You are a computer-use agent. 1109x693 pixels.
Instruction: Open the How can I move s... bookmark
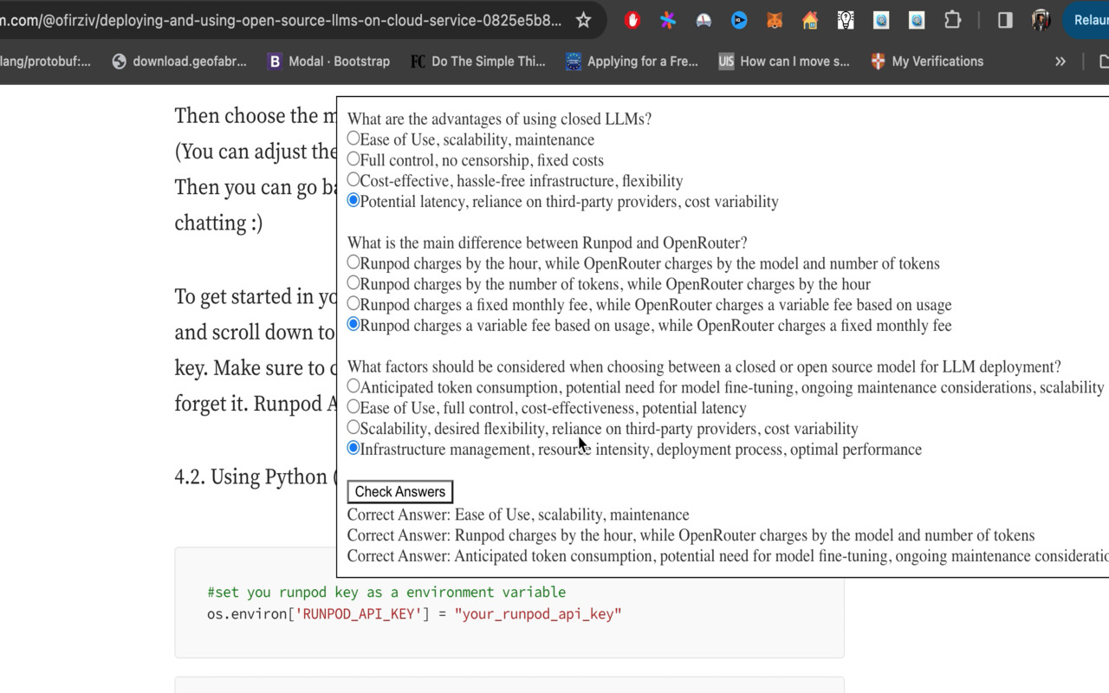784,61
